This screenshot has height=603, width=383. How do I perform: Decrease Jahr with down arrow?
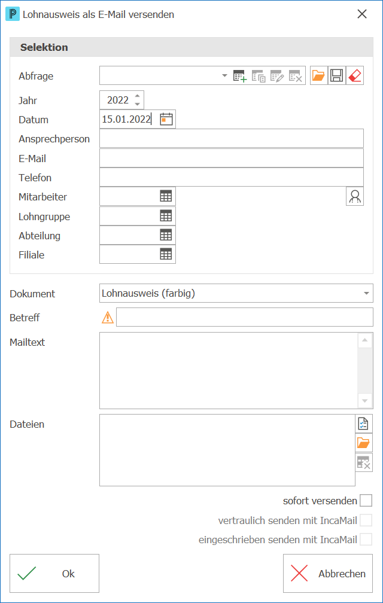tap(137, 104)
